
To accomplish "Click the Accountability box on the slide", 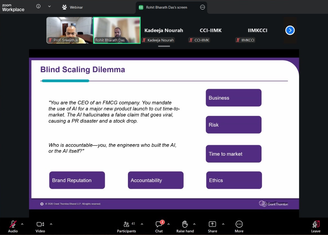I will click(156, 180).
